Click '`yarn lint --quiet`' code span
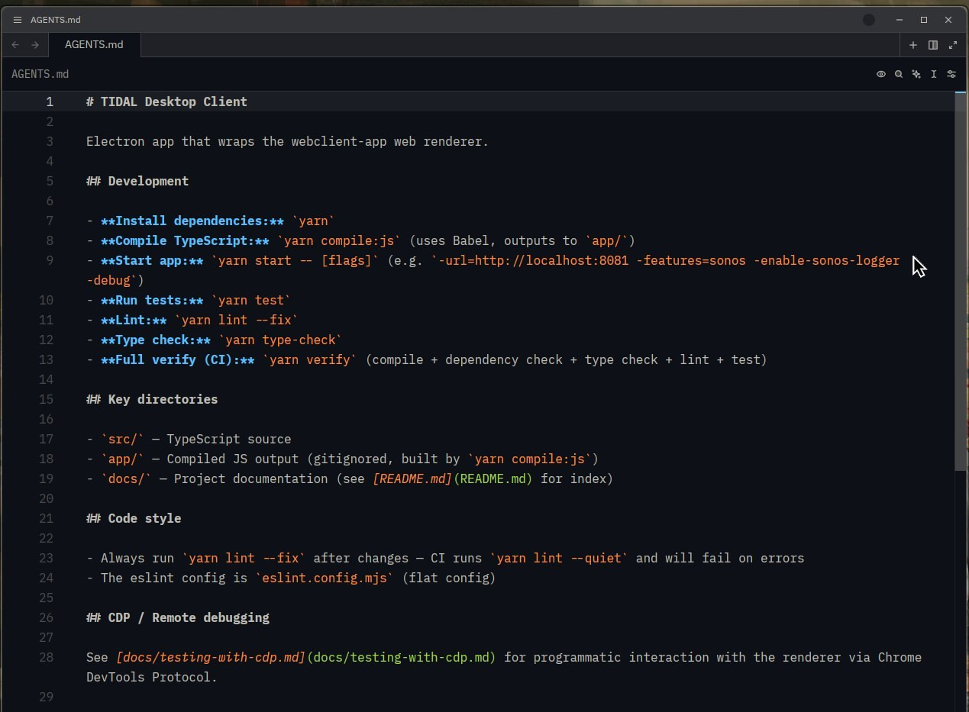 pyautogui.click(x=559, y=558)
